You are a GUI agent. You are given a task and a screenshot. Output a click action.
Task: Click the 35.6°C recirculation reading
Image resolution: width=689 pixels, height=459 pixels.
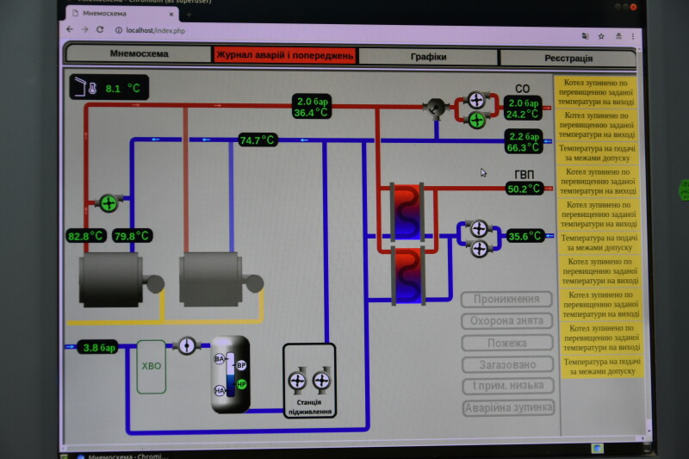(525, 236)
